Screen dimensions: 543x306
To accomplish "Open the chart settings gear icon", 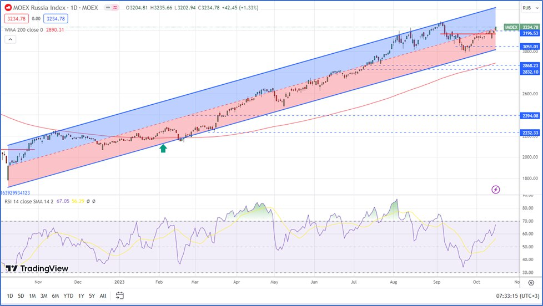I will click(531, 283).
